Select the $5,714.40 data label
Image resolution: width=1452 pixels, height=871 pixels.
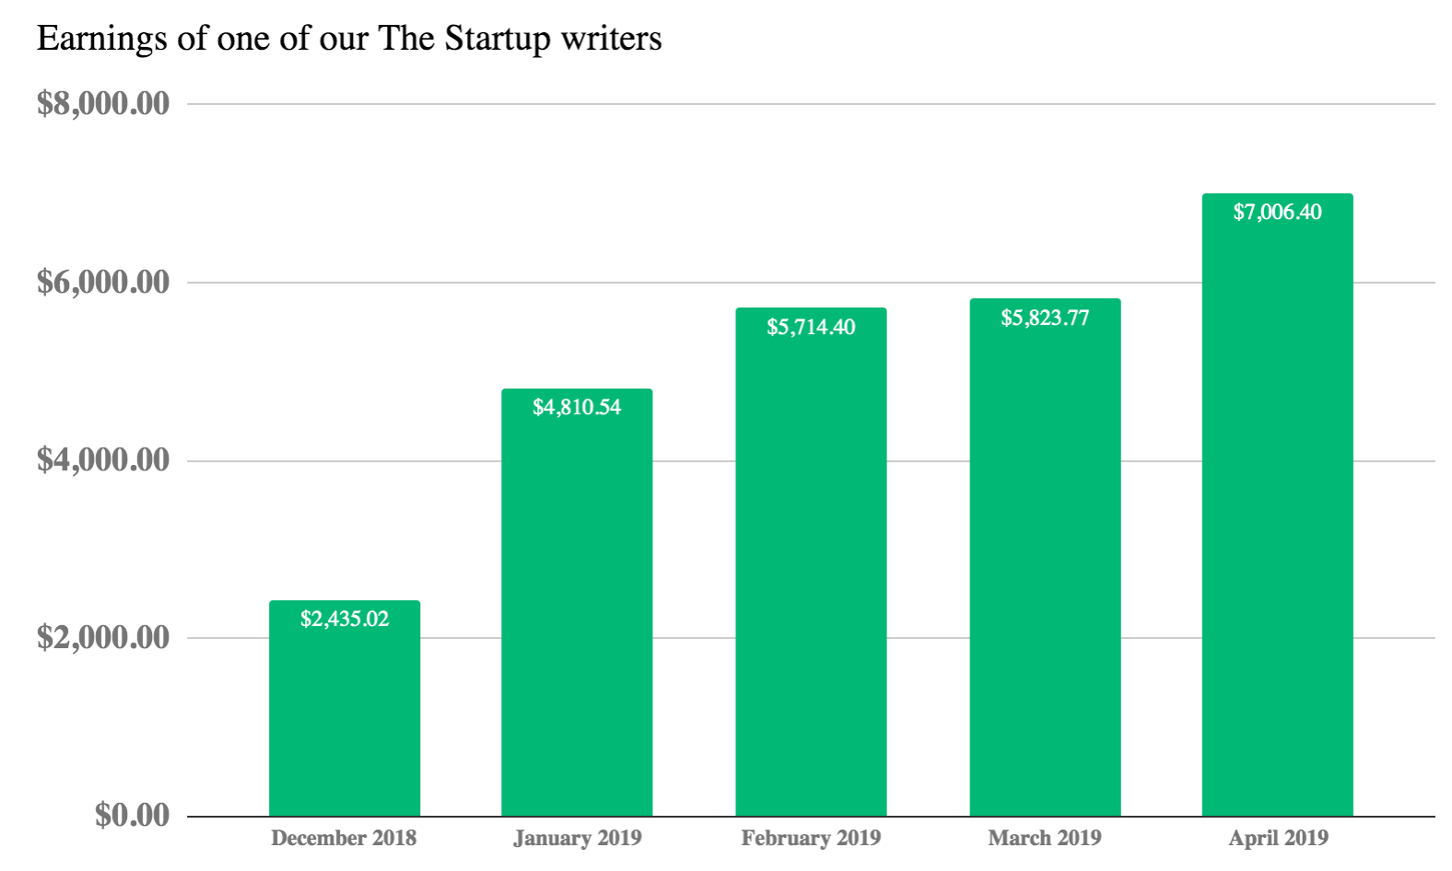tap(811, 327)
